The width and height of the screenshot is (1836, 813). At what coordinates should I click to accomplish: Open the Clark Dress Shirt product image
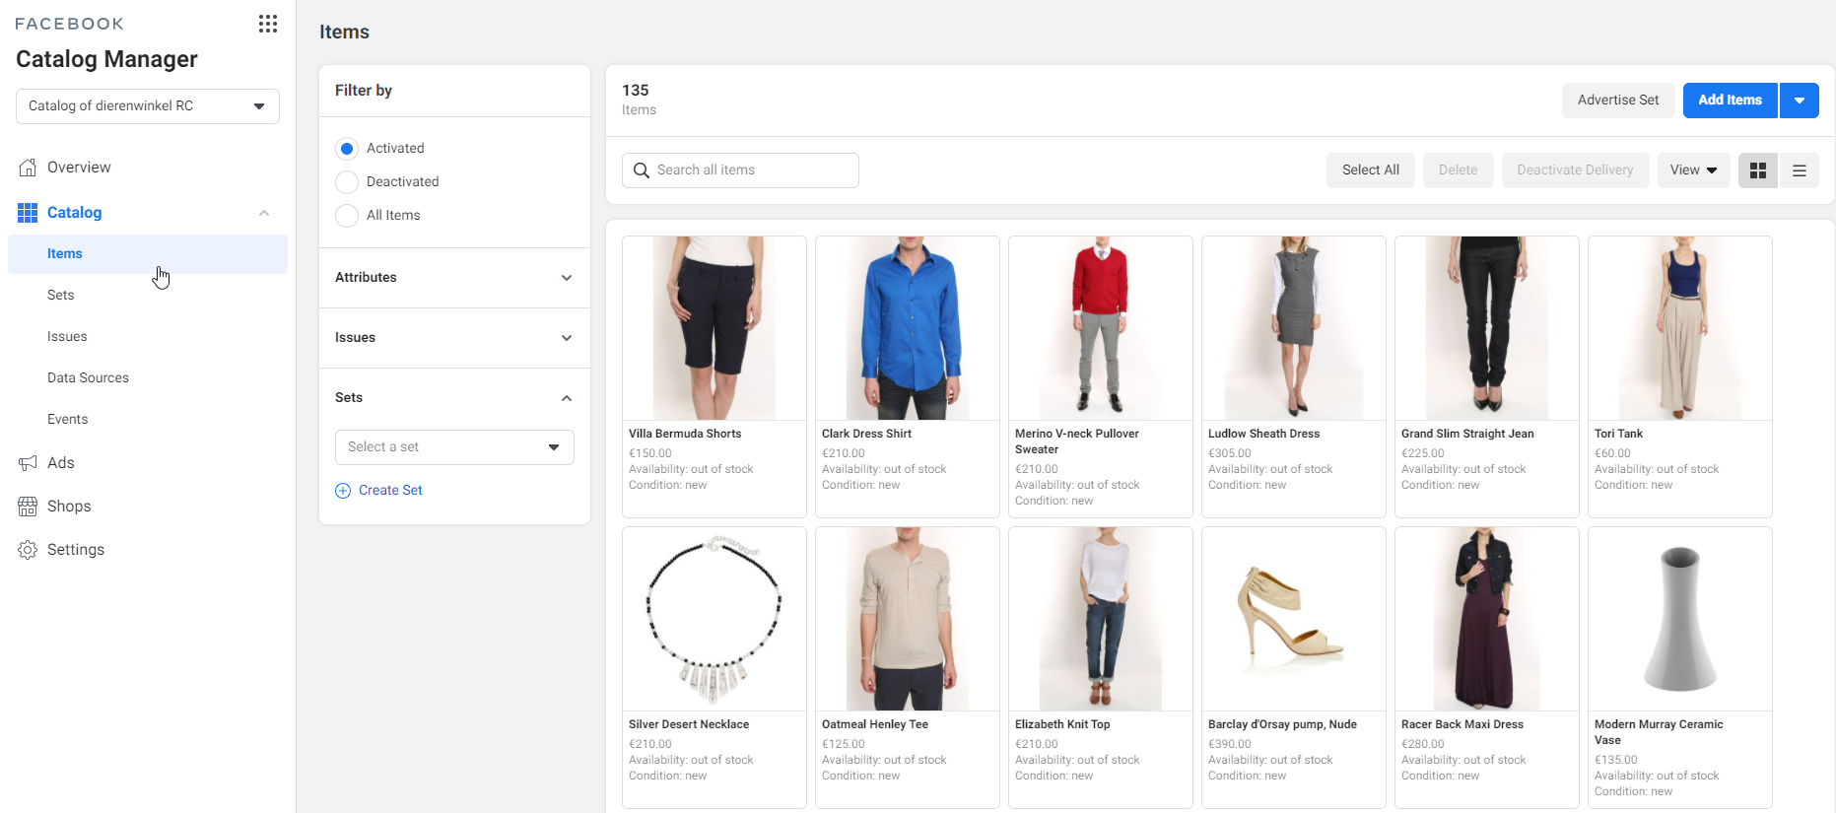click(908, 328)
